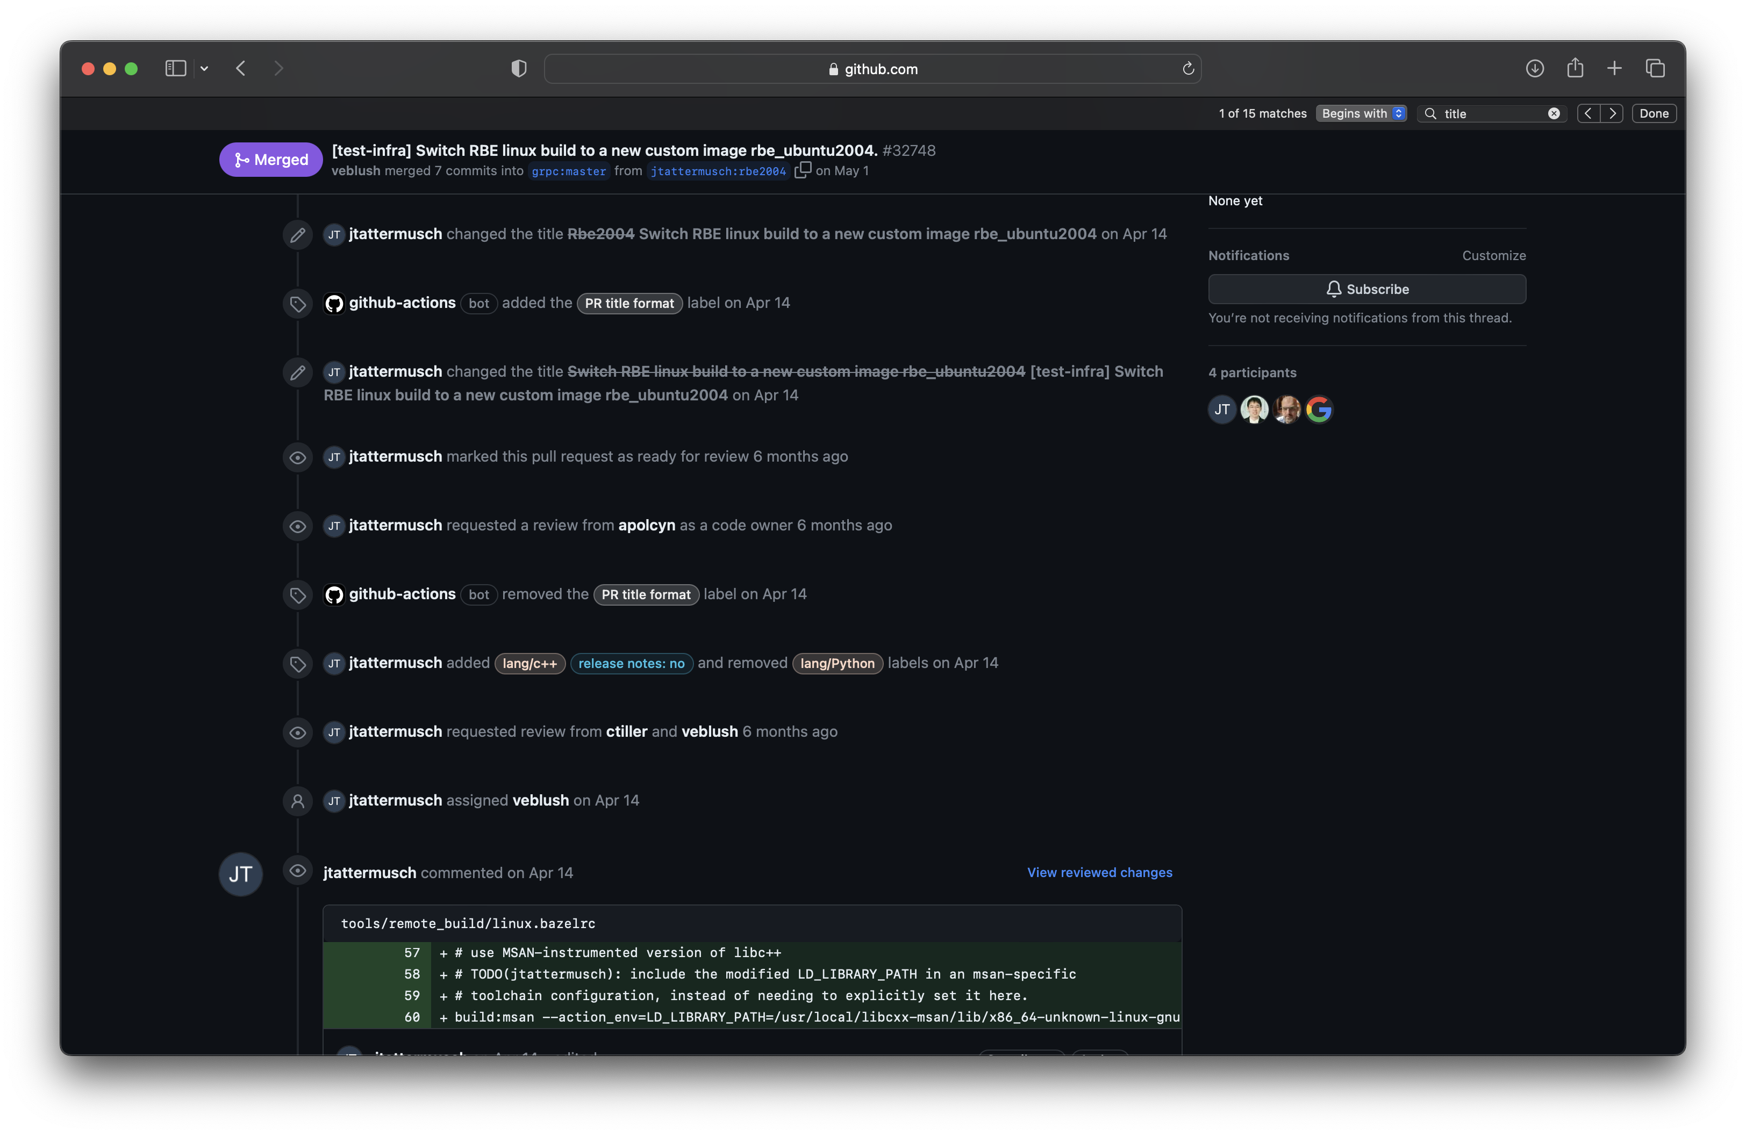Screen dimensions: 1746x1135
Task: Click 'View reviewed changes' link
Action: tap(1099, 872)
